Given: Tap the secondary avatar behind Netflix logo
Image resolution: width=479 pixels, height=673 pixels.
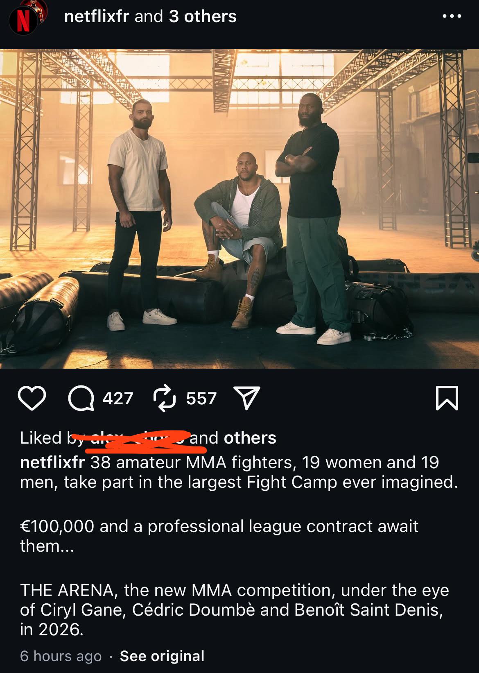Looking at the screenshot, I should [x=40, y=10].
